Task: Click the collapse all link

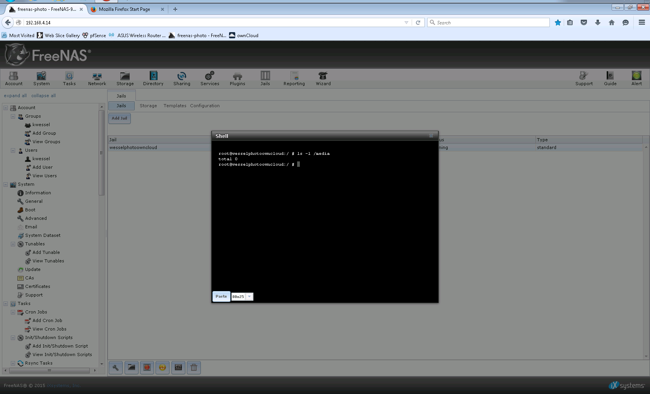Action: tap(43, 96)
